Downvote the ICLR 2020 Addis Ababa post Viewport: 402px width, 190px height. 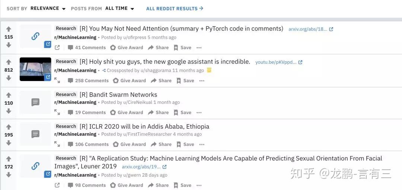[x=9, y=143]
